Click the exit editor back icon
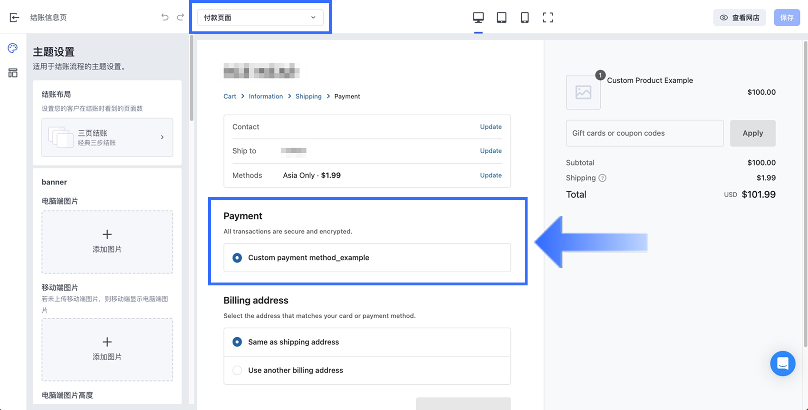 coord(14,18)
